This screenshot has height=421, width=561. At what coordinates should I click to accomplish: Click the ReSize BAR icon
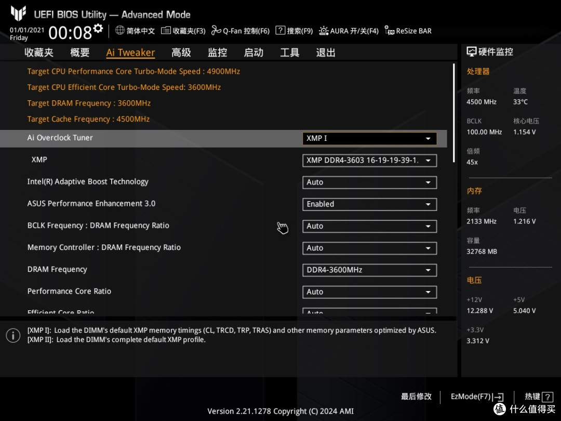389,31
